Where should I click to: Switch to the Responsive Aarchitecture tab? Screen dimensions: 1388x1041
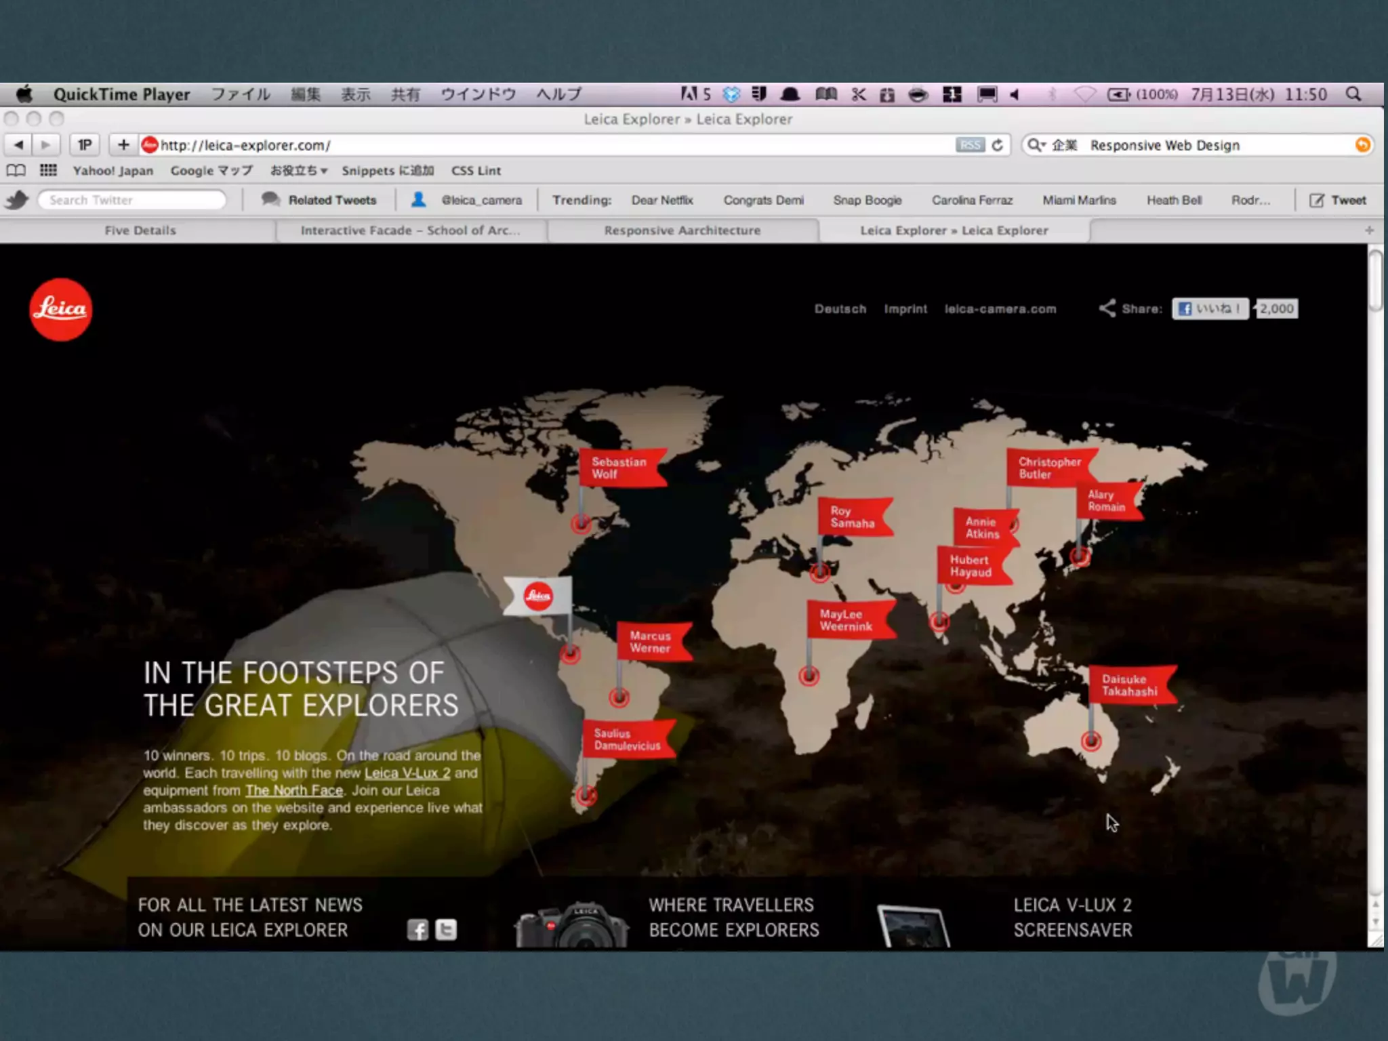click(x=682, y=230)
